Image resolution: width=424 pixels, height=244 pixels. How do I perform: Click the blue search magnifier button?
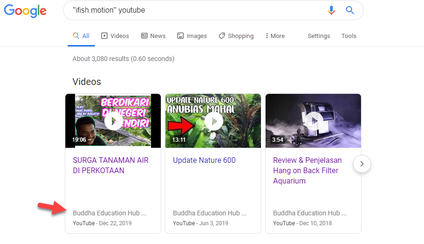(350, 10)
